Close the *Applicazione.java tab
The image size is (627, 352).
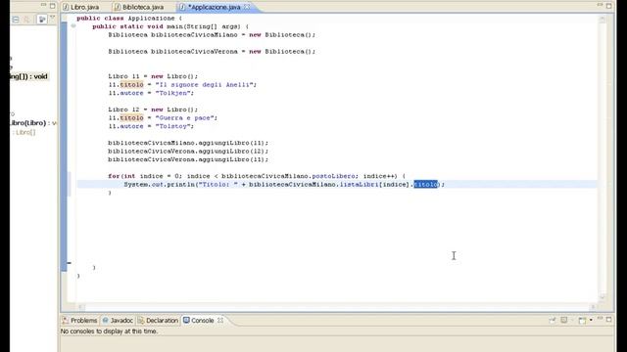(x=247, y=7)
